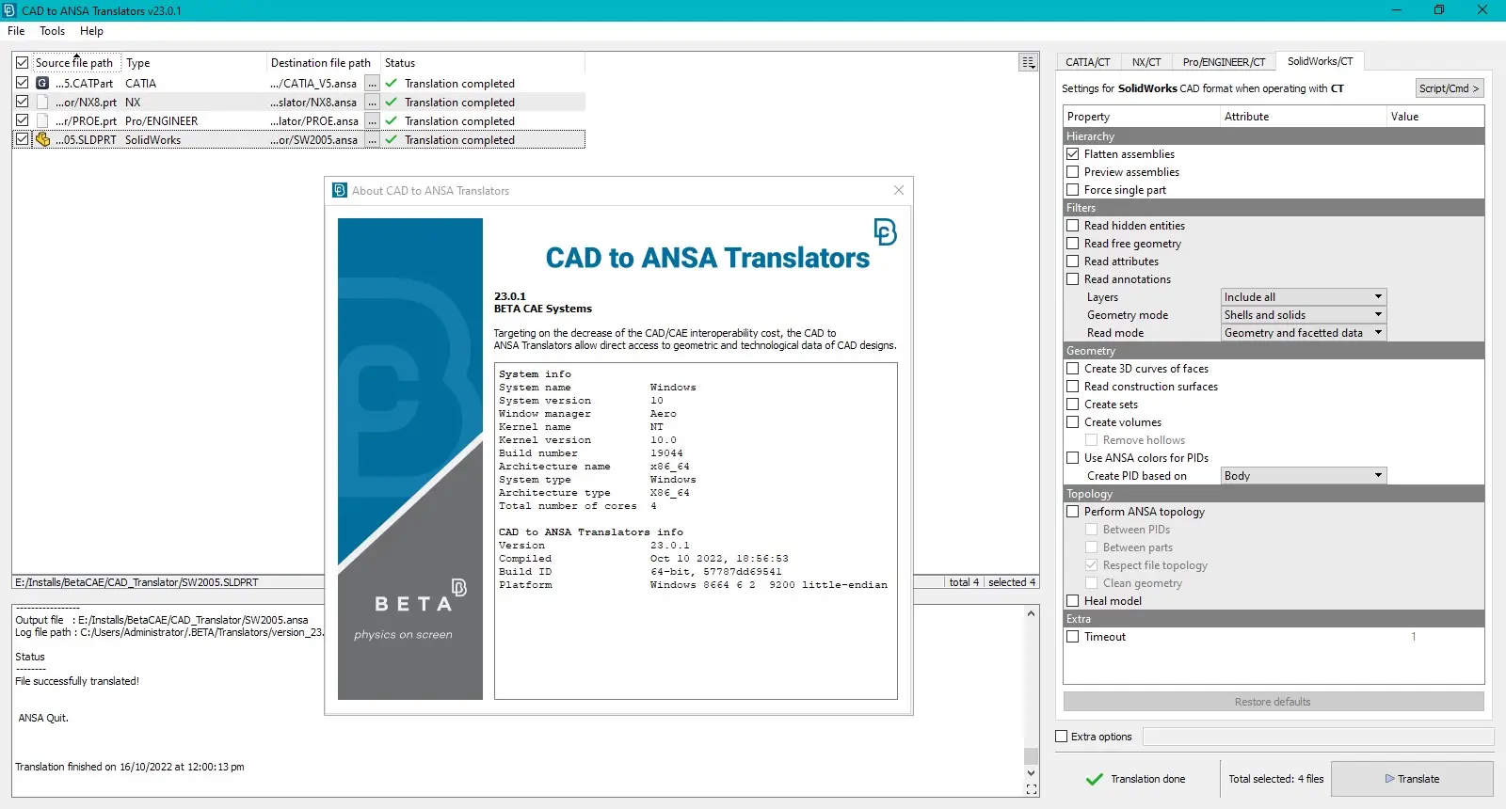The height and width of the screenshot is (809, 1506).
Task: Open the list view options icon above the file list
Action: coord(1029,62)
